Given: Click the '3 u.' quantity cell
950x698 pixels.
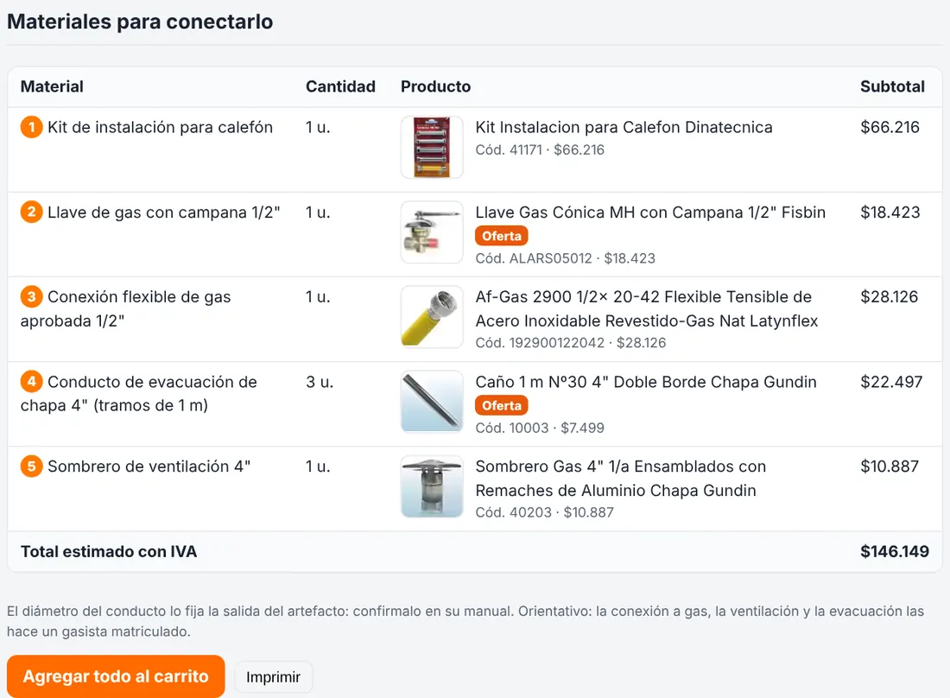Looking at the screenshot, I should coord(320,382).
